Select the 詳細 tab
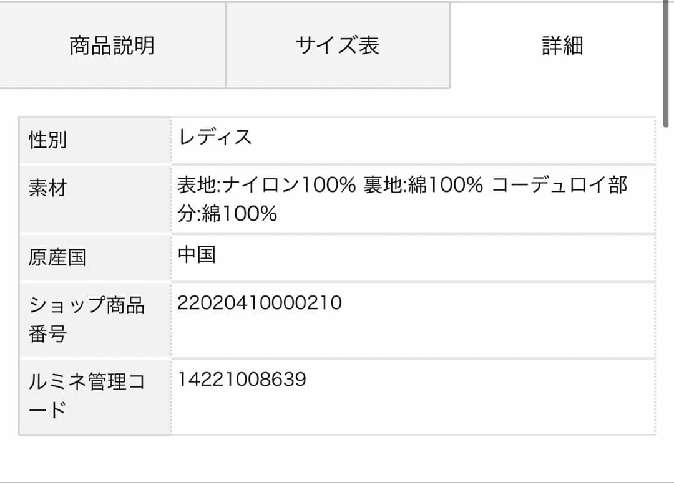Viewport: 674px width, 483px height. click(x=562, y=45)
